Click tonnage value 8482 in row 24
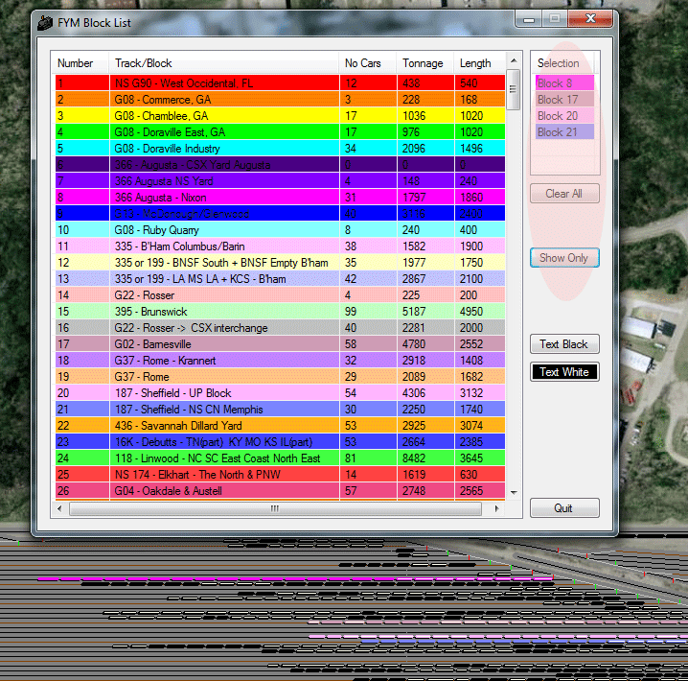The image size is (688, 681). [x=414, y=458]
